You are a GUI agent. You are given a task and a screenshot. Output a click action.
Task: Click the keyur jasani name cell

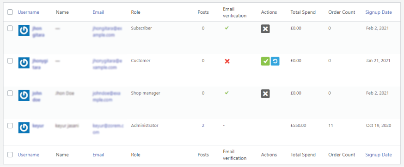(67, 126)
